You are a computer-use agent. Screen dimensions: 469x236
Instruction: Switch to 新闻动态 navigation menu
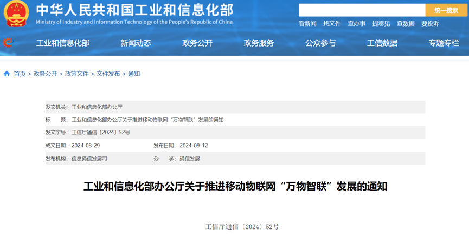coord(136,43)
